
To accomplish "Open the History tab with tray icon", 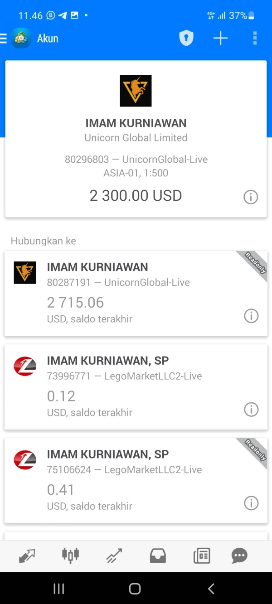I will tap(158, 556).
